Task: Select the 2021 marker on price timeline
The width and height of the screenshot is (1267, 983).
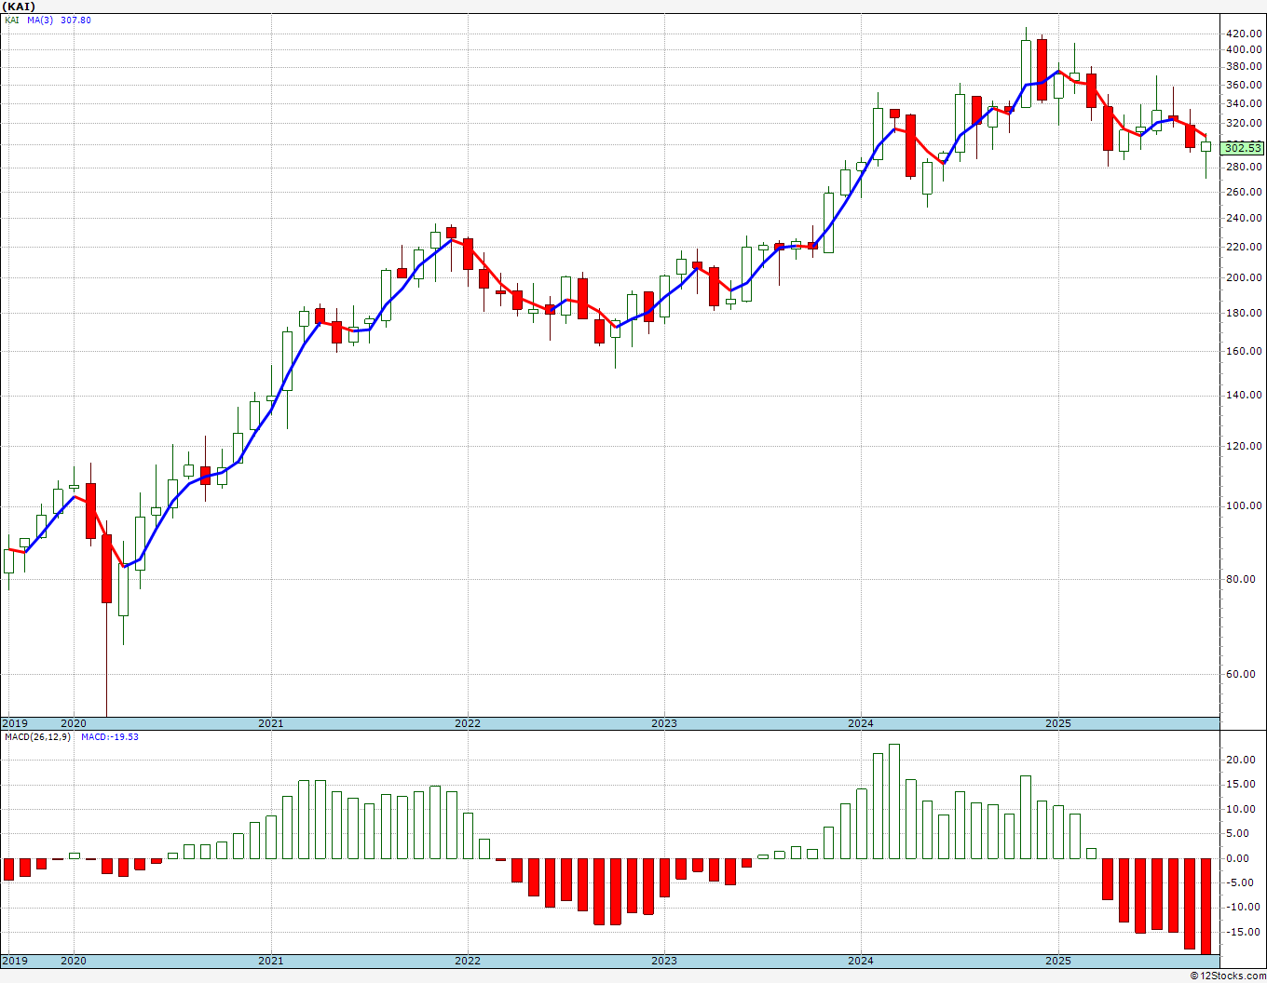Action: (270, 723)
